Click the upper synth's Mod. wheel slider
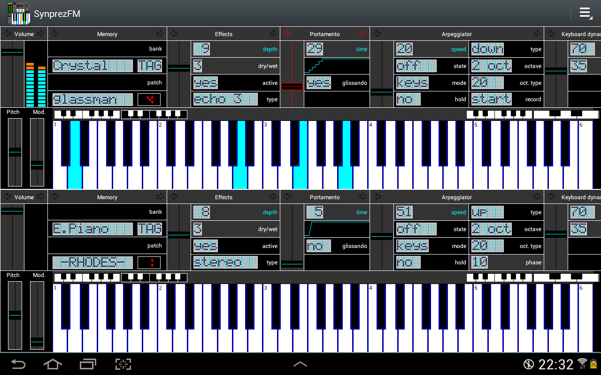This screenshot has width=601, height=375. point(37,152)
